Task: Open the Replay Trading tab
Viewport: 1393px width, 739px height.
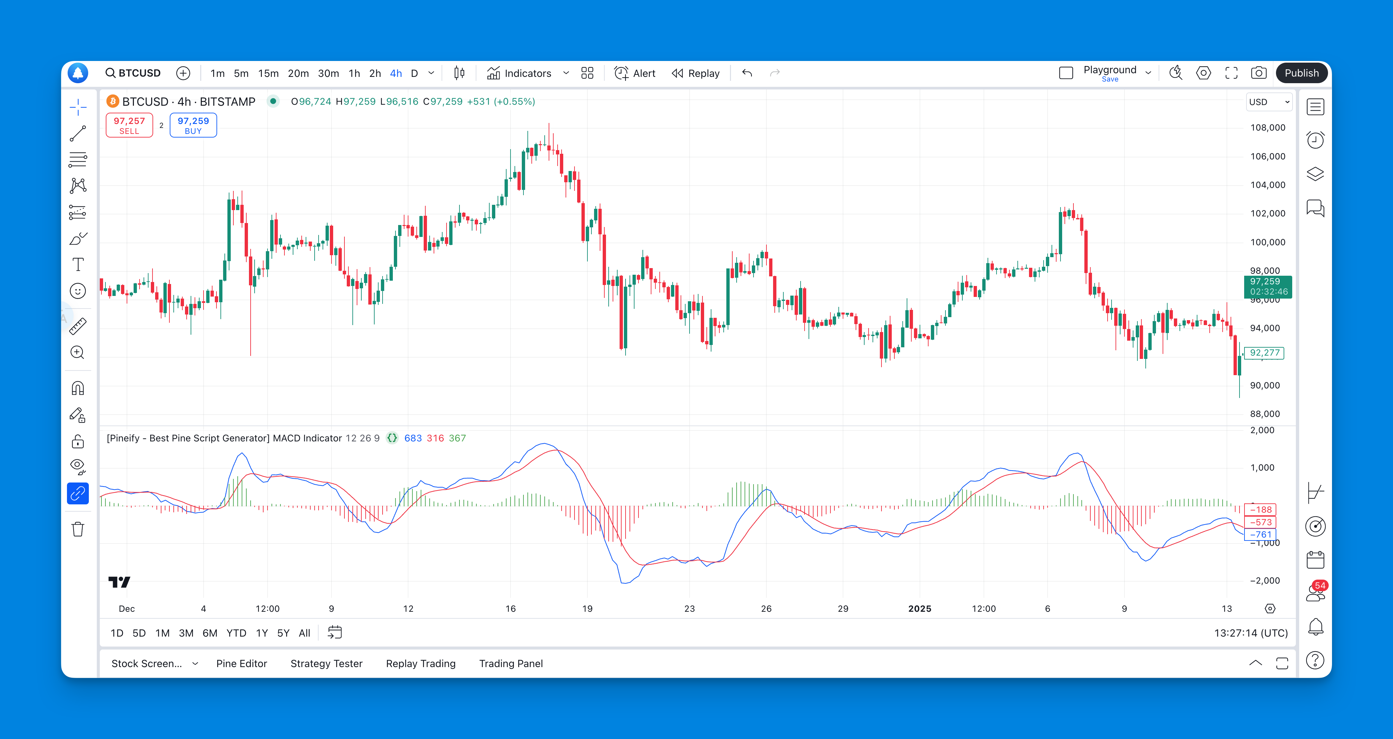Action: (x=421, y=663)
